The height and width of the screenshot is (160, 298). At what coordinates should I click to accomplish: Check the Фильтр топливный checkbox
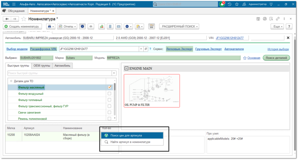coord(109,100)
